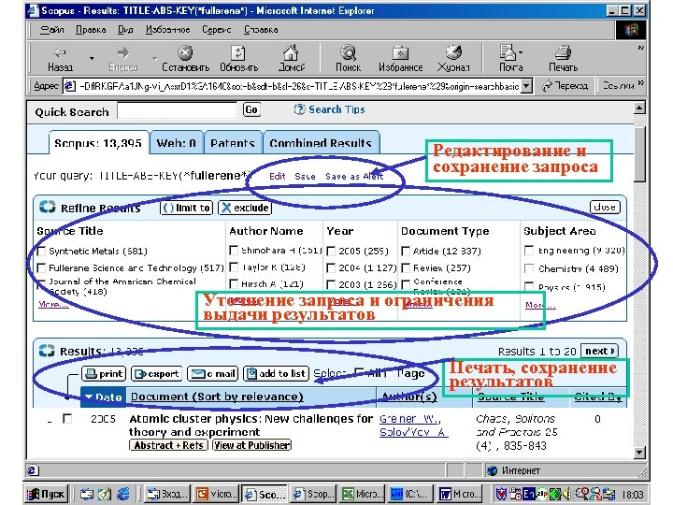Open the Вид menu
Image resolution: width=673 pixels, height=505 pixels.
point(125,30)
